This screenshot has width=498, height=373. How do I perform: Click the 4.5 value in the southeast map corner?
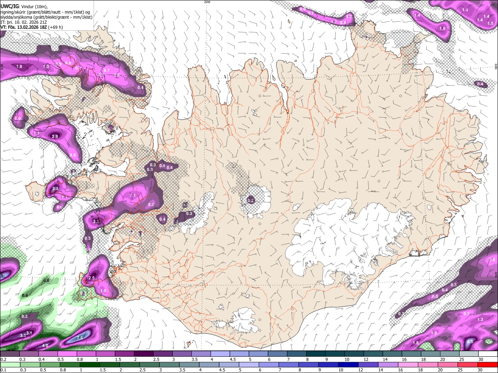coord(470,342)
